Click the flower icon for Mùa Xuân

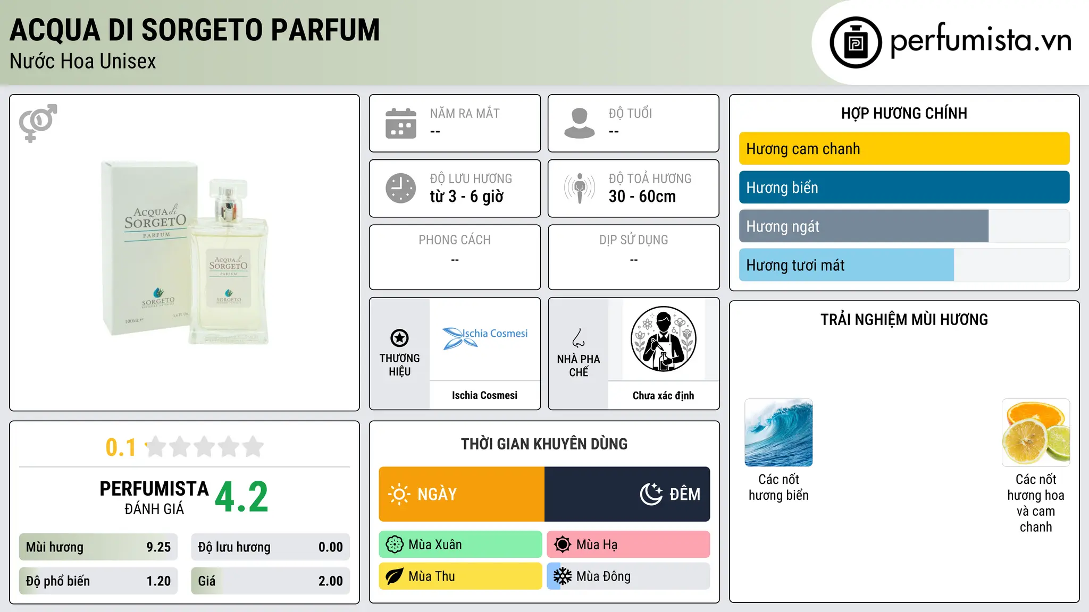395,545
